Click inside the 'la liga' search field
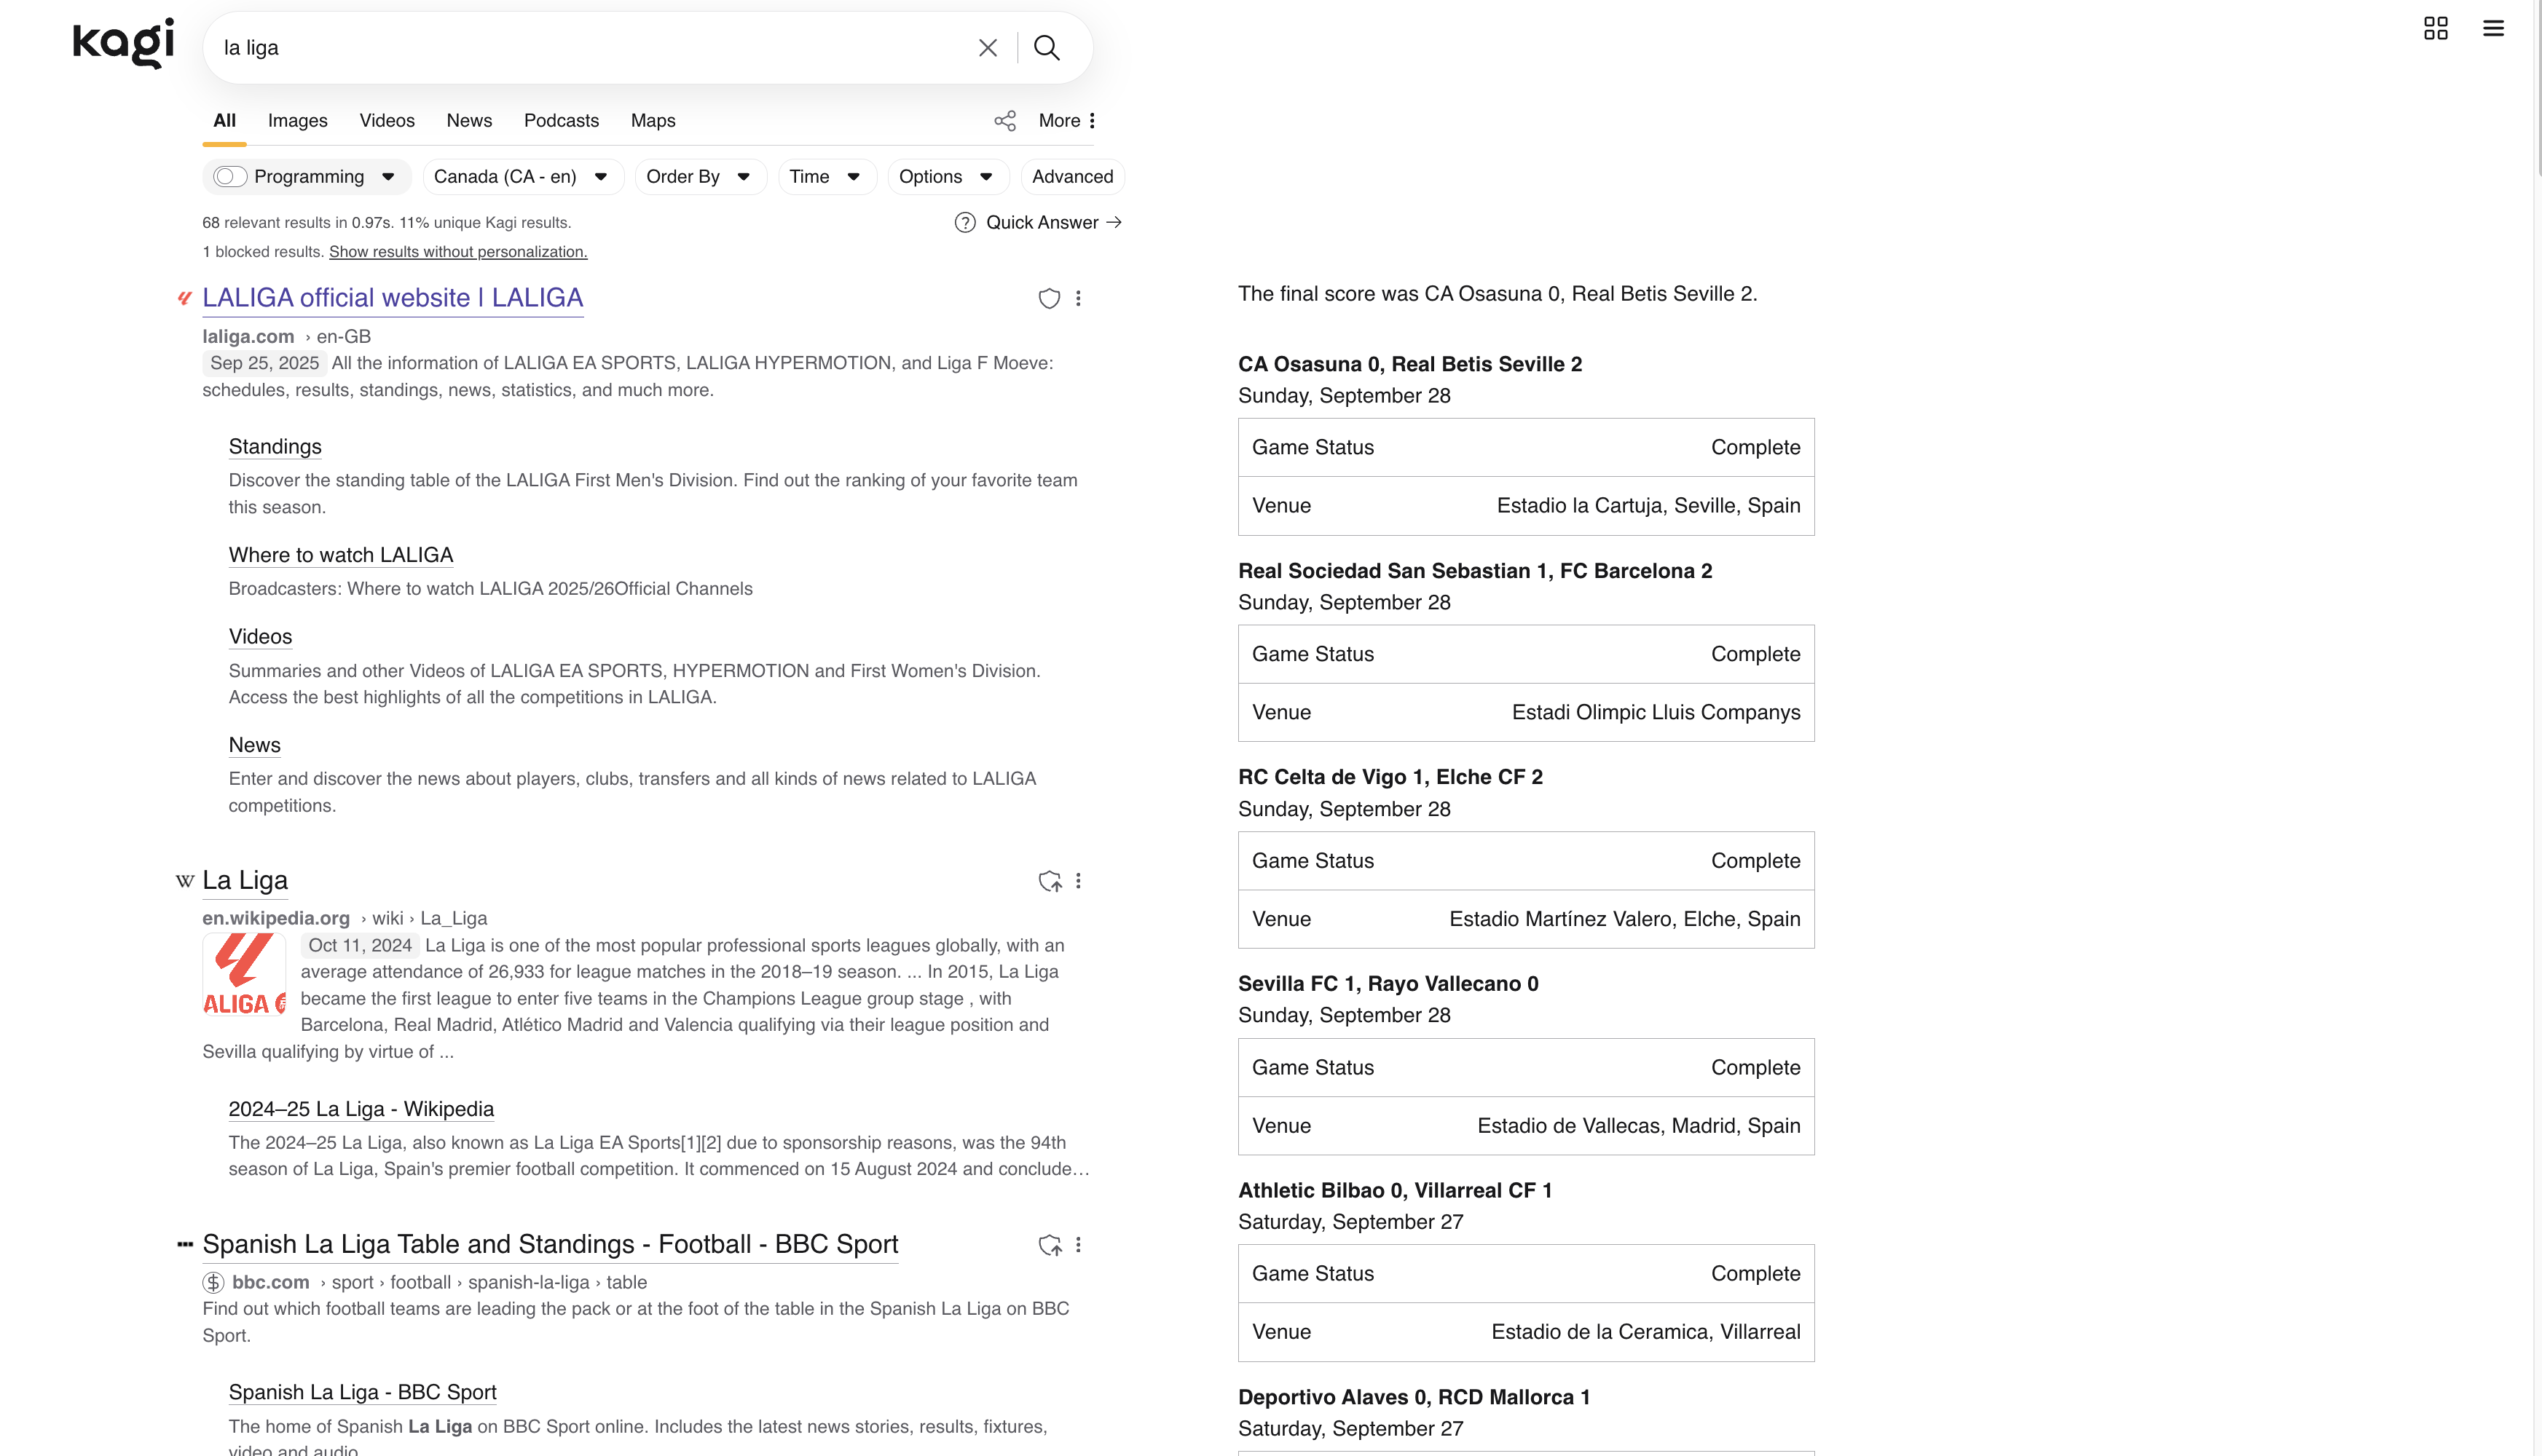This screenshot has width=2542, height=1456. (x=590, y=48)
